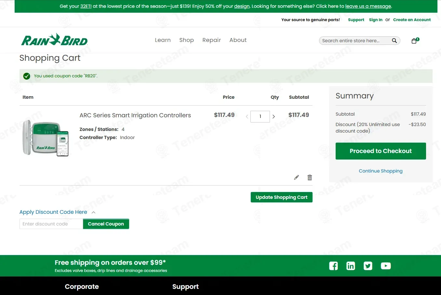This screenshot has height=295, width=441.
Task: Open the ARC controller product thumbnail
Action: tap(46, 138)
